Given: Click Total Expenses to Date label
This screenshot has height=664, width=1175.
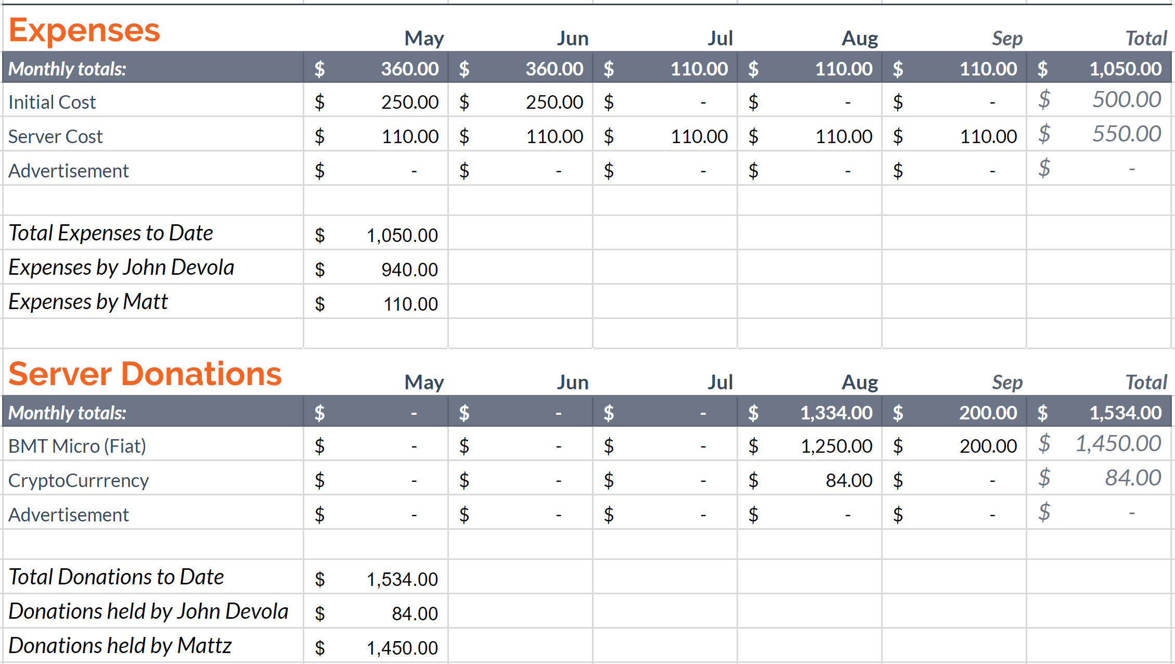Looking at the screenshot, I should click(x=111, y=233).
